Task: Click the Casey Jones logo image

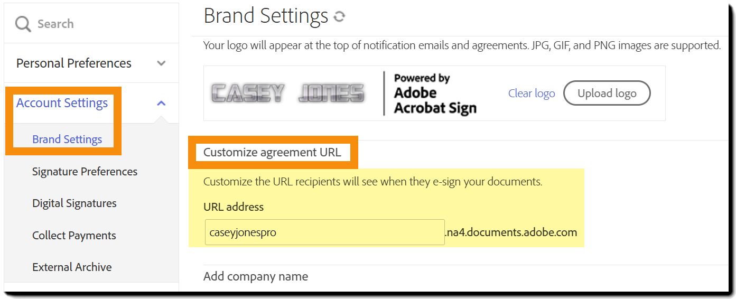Action: pyautogui.click(x=288, y=94)
